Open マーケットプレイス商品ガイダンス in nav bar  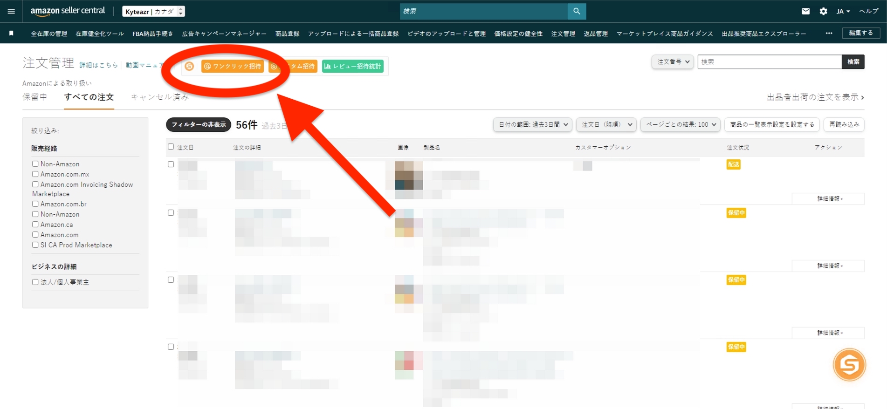665,34
